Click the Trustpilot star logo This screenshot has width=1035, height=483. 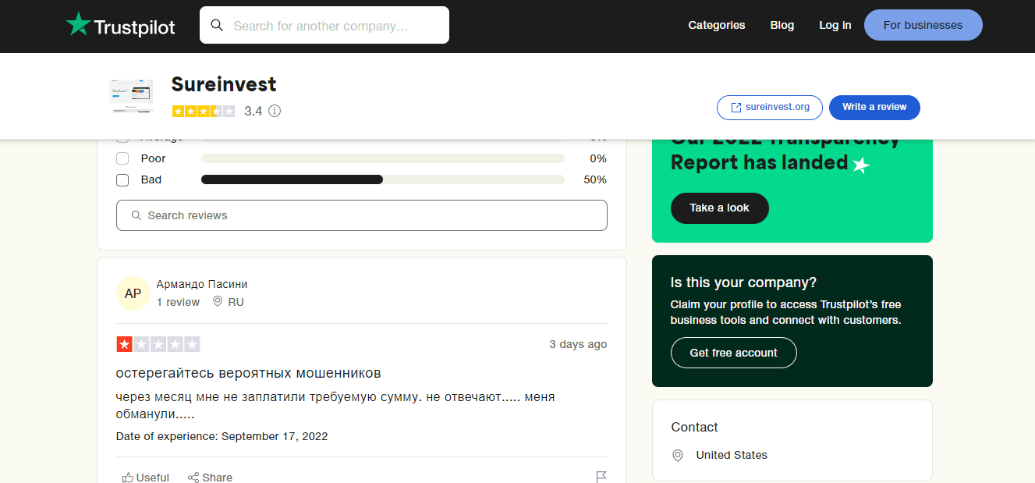pyautogui.click(x=78, y=24)
